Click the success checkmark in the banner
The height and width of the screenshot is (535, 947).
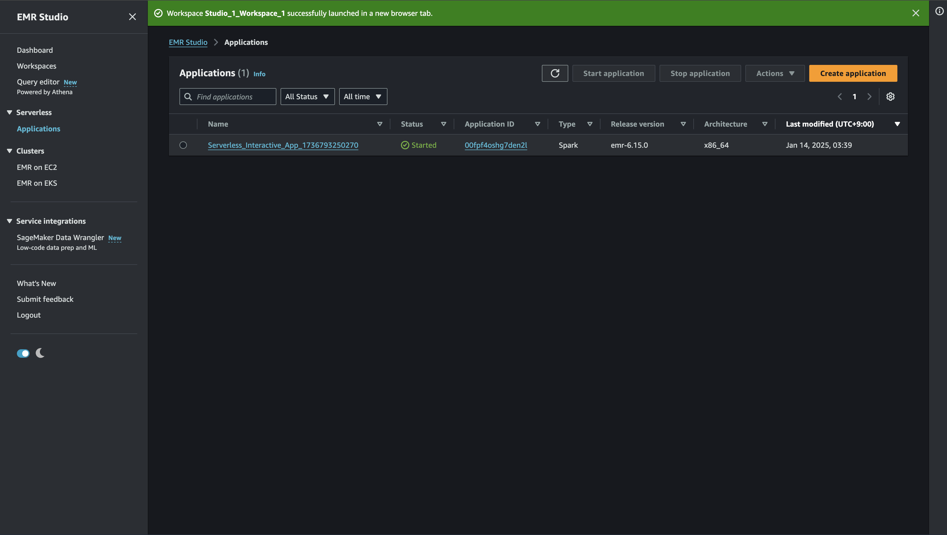tap(158, 13)
